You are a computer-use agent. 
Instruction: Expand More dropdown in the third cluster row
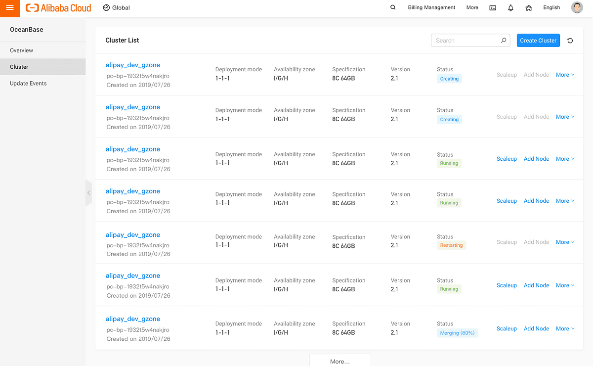tap(565, 159)
